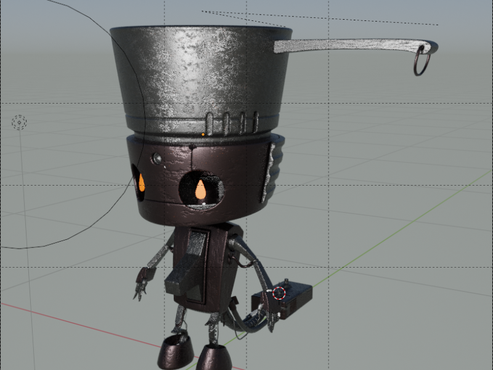493x370 pixels.
Task: Click the robot's left orange flame eye
Action: coord(141,183)
